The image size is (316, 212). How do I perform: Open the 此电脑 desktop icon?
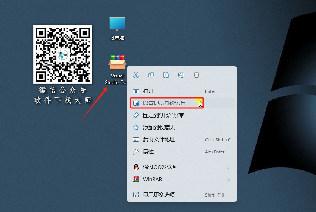pos(117,29)
